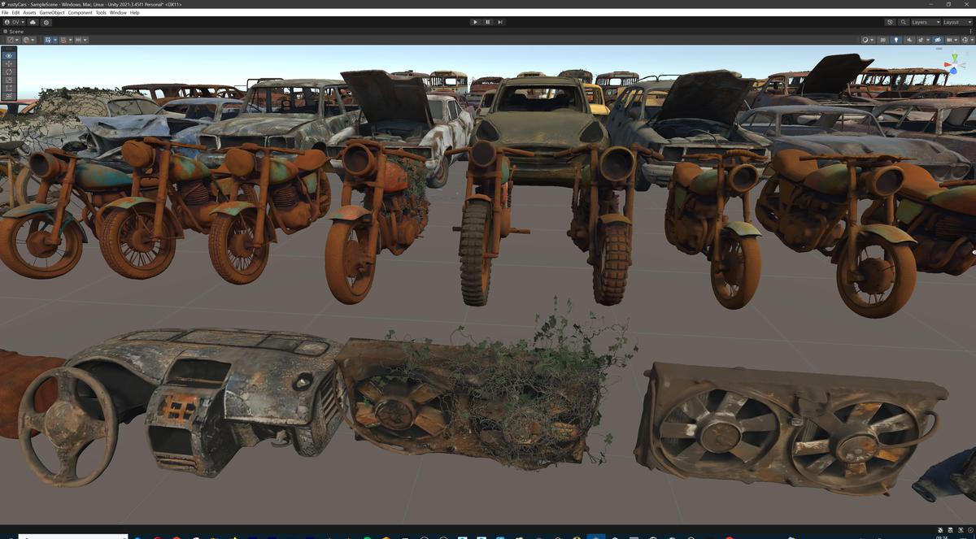Toggle the scene lighting lightbulb
The width and height of the screenshot is (976, 539).
[x=896, y=39]
